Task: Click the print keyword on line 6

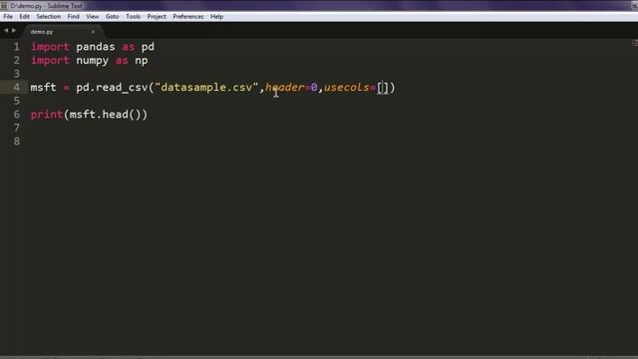Action: click(47, 115)
